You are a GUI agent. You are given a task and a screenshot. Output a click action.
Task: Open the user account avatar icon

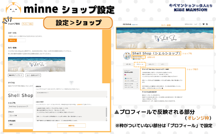[x=200, y=24]
